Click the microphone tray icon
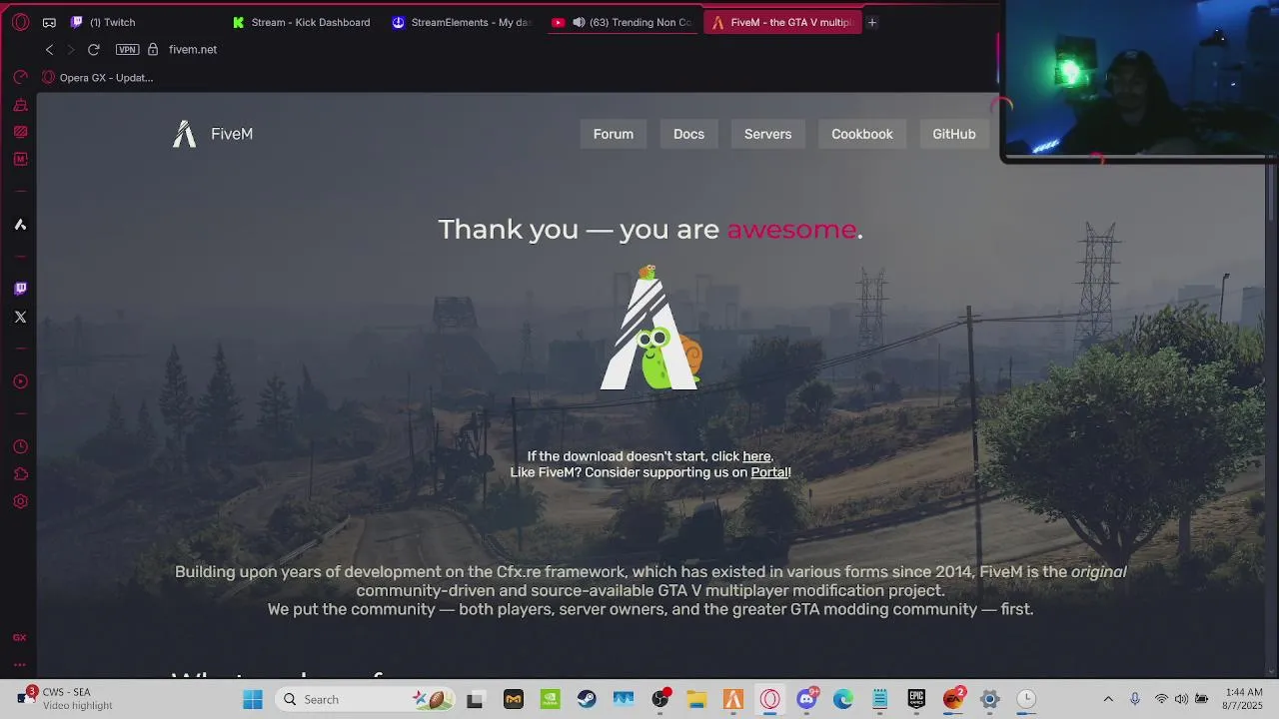The width and height of the screenshot is (1279, 719). click(1134, 699)
